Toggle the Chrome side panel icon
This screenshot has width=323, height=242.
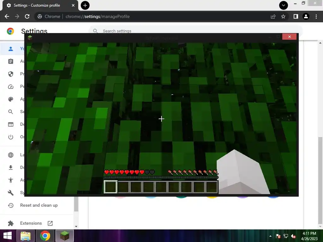coord(296,16)
